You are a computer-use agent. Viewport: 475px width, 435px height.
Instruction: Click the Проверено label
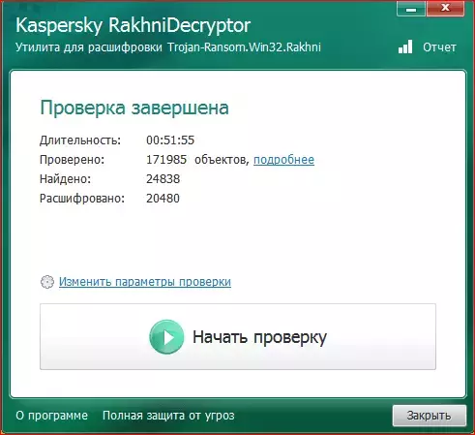(x=73, y=160)
